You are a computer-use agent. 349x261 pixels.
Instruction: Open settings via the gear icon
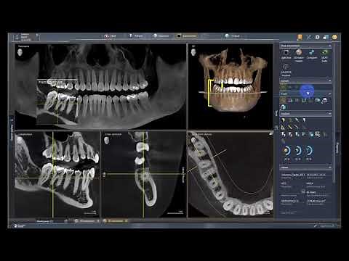pyautogui.click(x=317, y=37)
